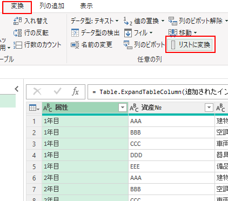The height and width of the screenshot is (201, 228).
Task: Click the 列のピボット icon
Action: click(x=128, y=45)
